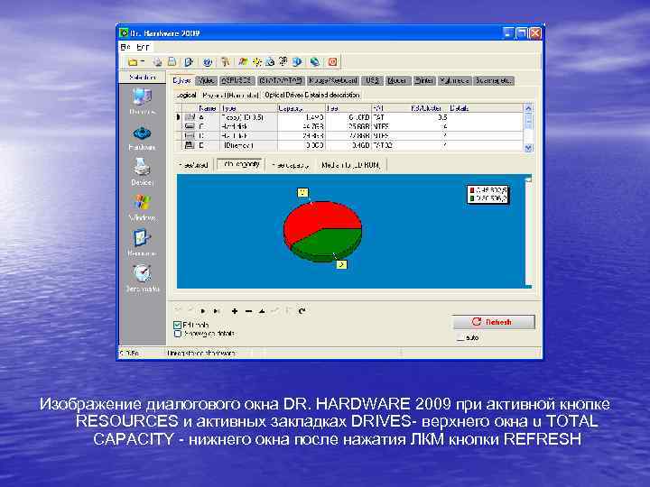Click the Type column header
650x487 pixels.
pos(248,108)
